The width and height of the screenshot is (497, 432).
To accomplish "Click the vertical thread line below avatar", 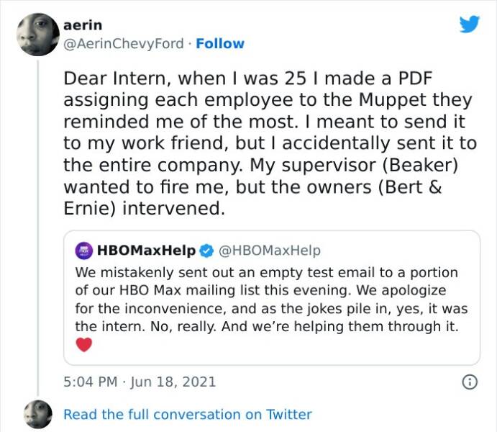I will tap(37, 216).
